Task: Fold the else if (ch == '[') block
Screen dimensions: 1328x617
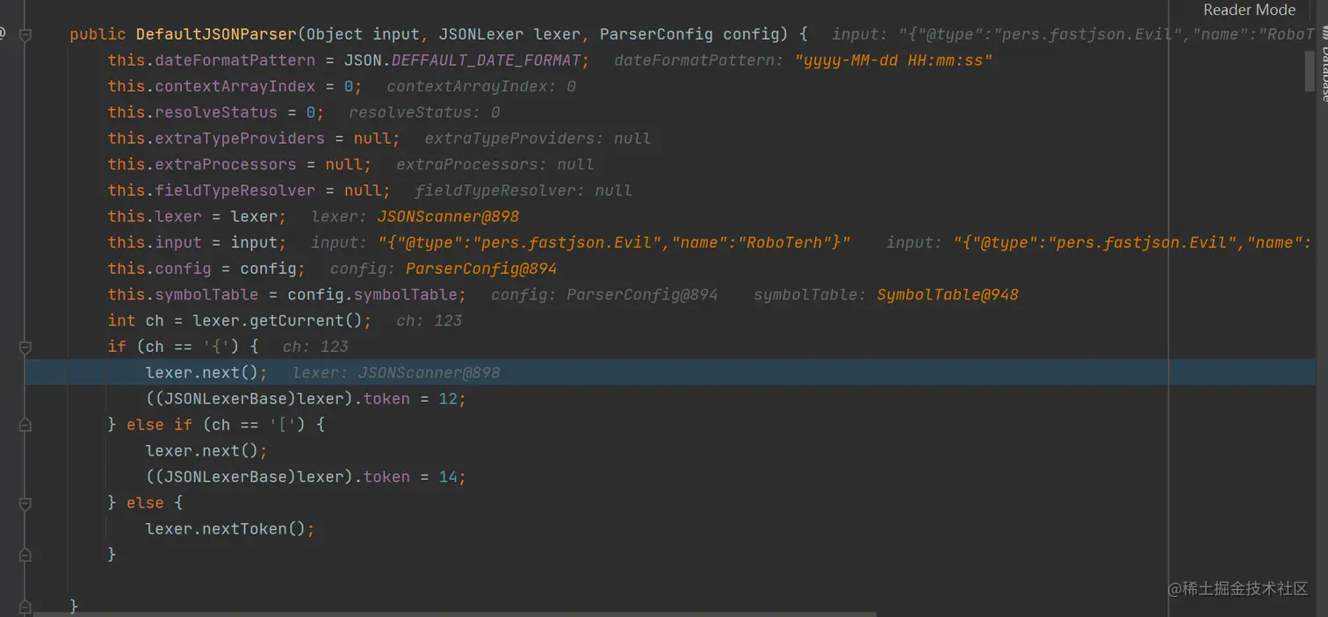Action: [25, 425]
